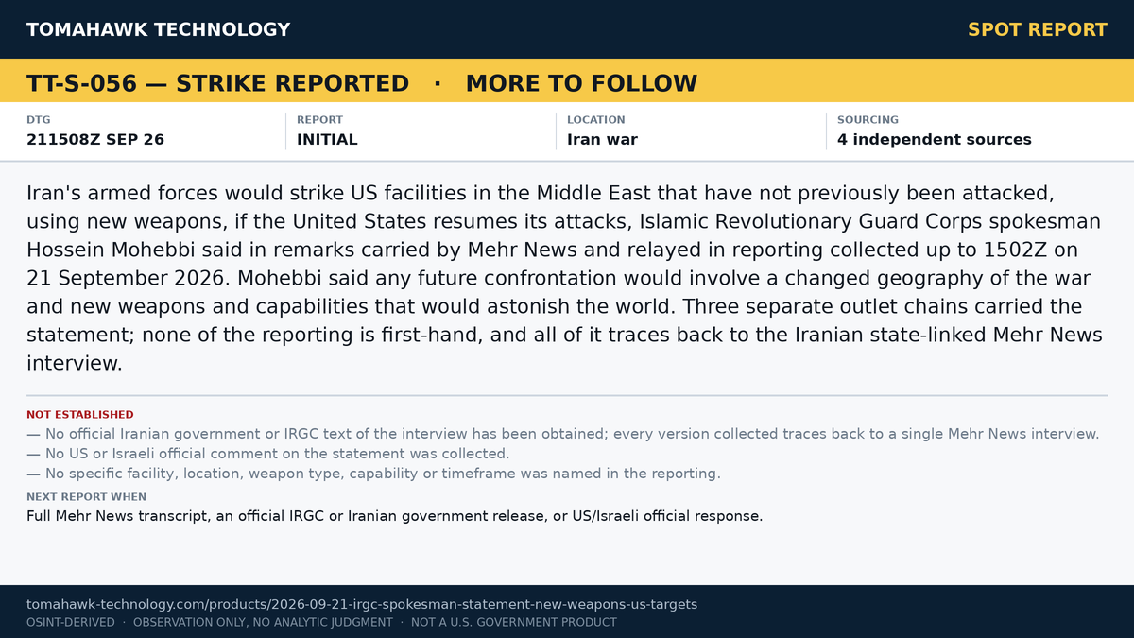Select the 211508Z SEP 26 timestamp value
Screen dimensions: 1134x638
pos(95,140)
